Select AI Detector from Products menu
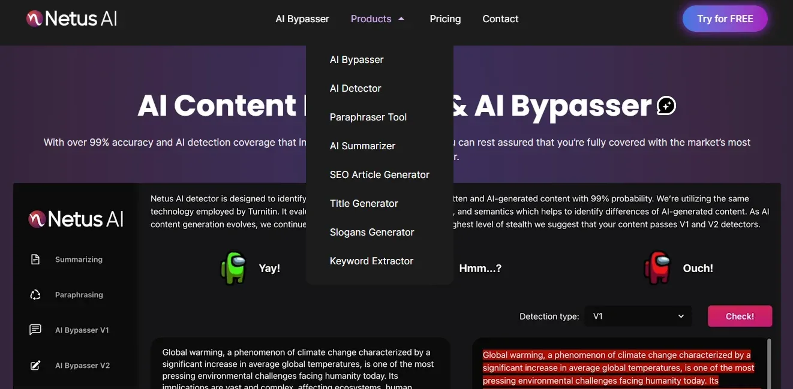This screenshot has width=793, height=389. [355, 88]
